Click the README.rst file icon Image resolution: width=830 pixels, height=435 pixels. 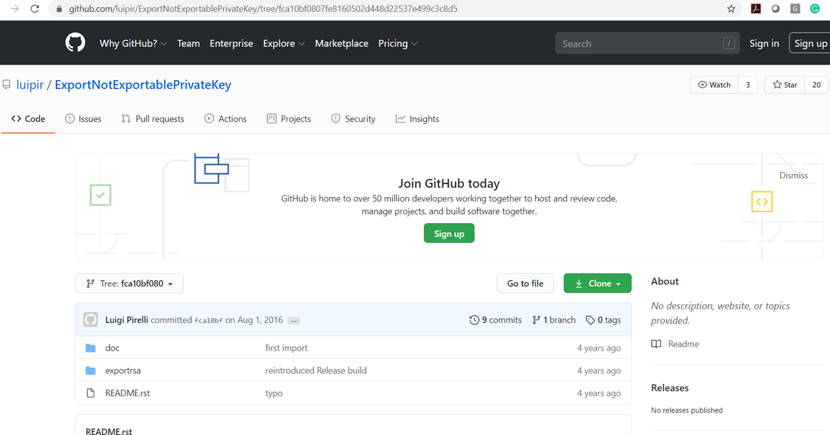[x=90, y=393]
